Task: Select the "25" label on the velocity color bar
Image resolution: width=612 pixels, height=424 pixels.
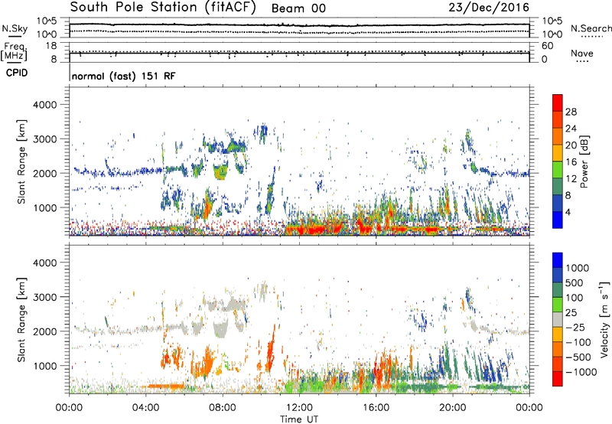Action: 571,313
